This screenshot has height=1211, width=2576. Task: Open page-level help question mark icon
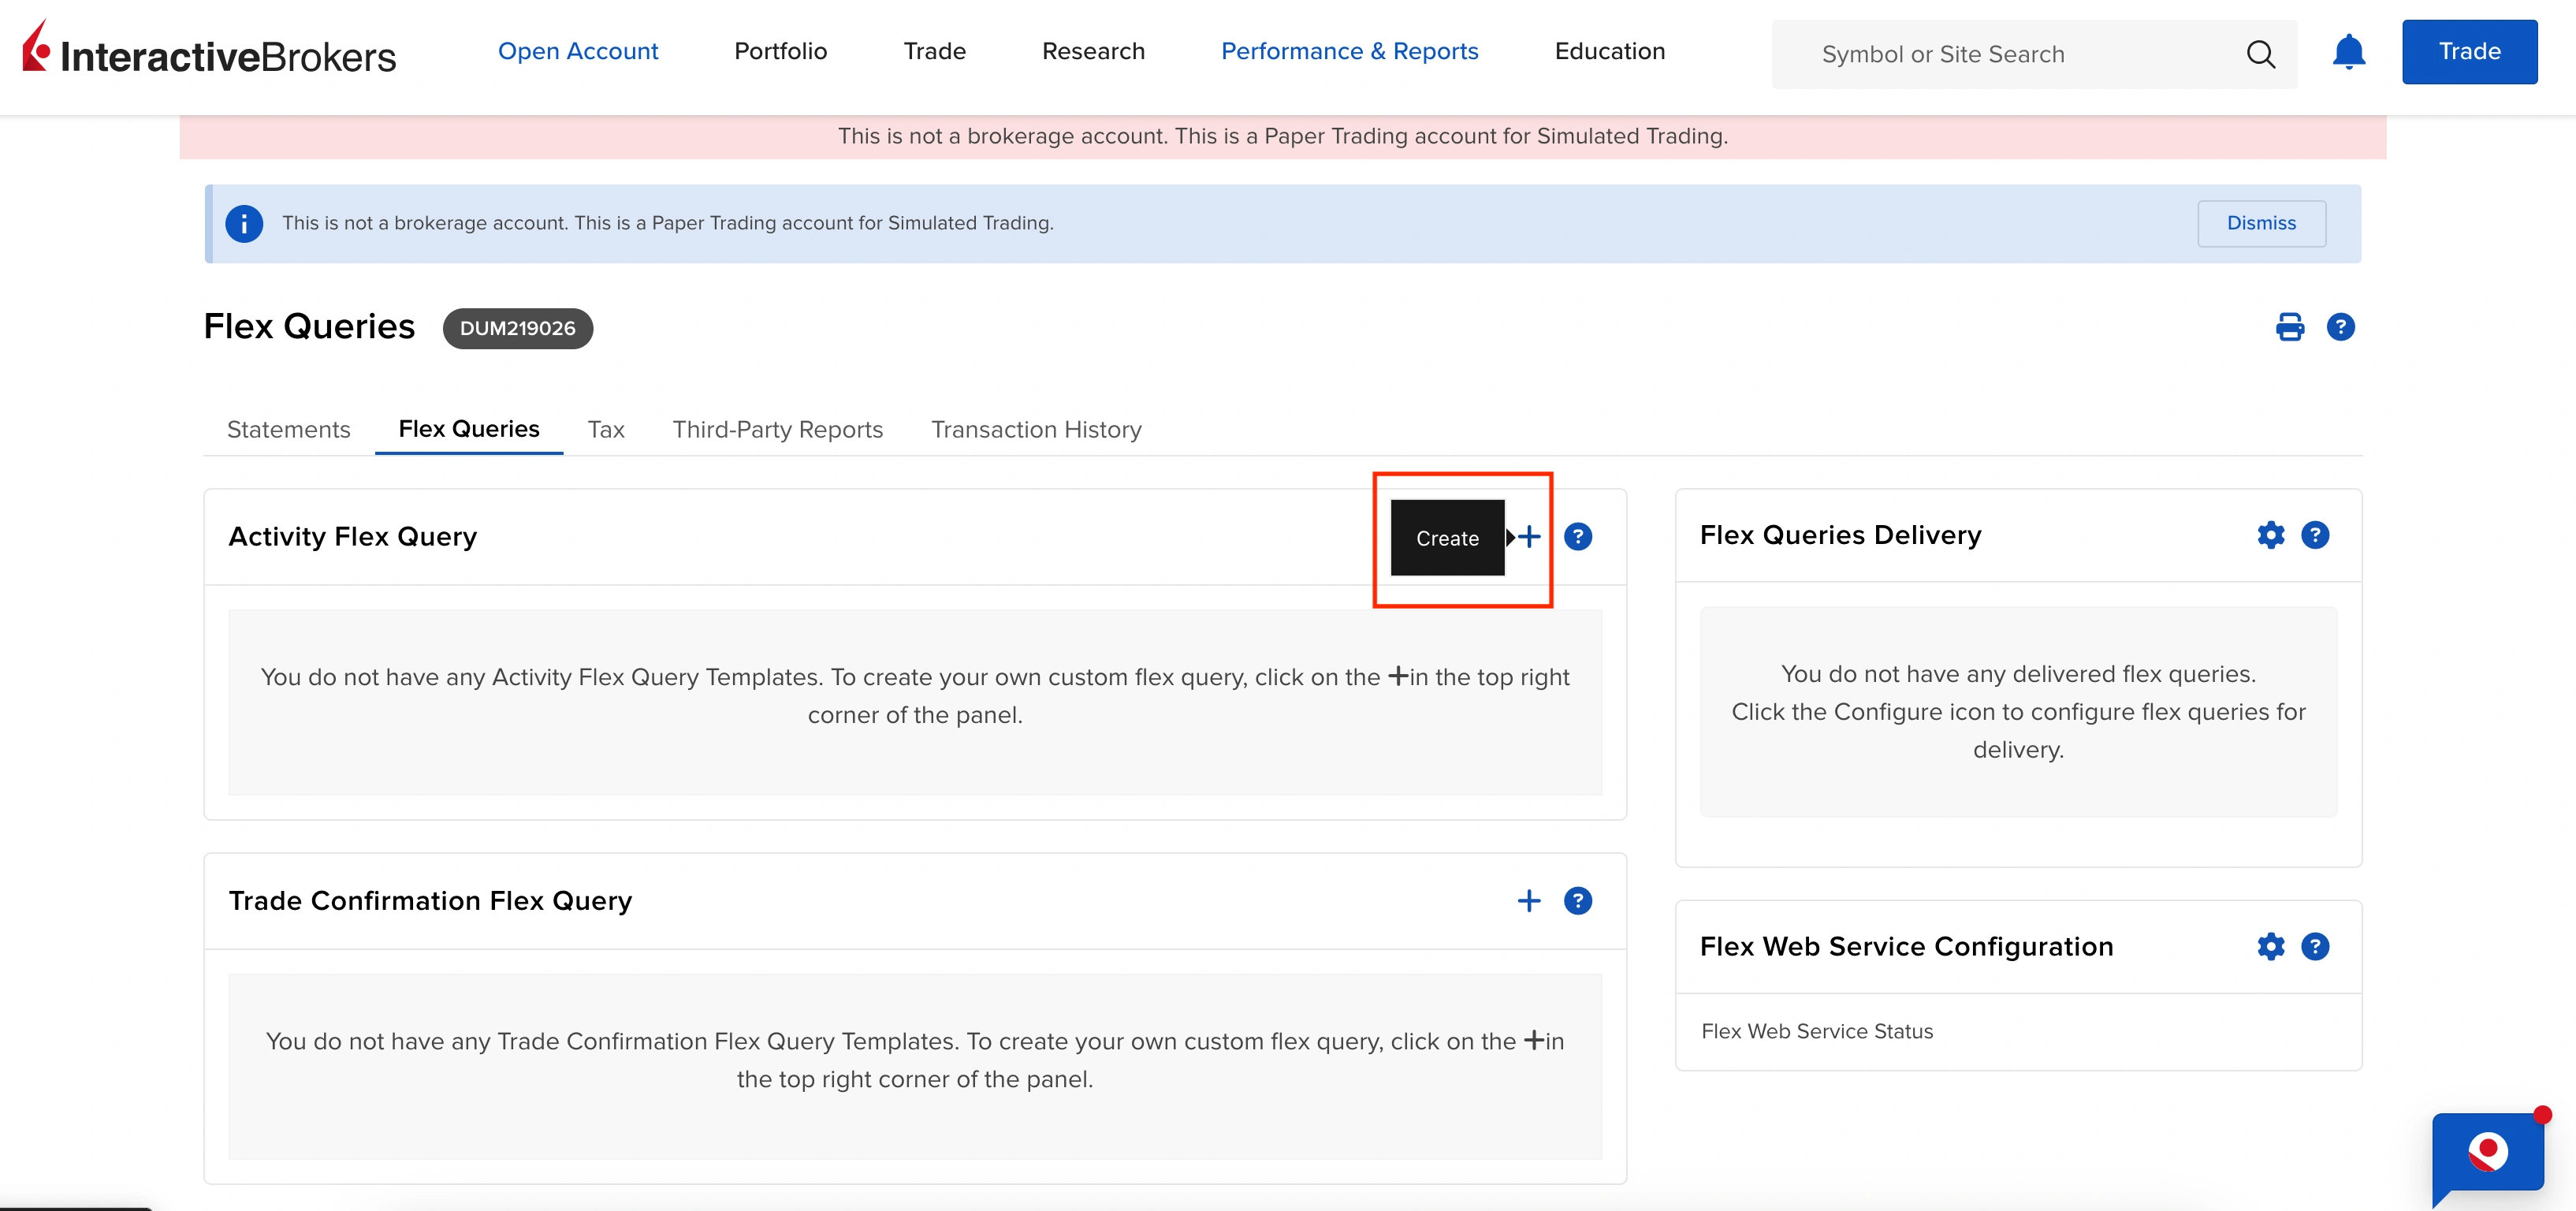2340,327
